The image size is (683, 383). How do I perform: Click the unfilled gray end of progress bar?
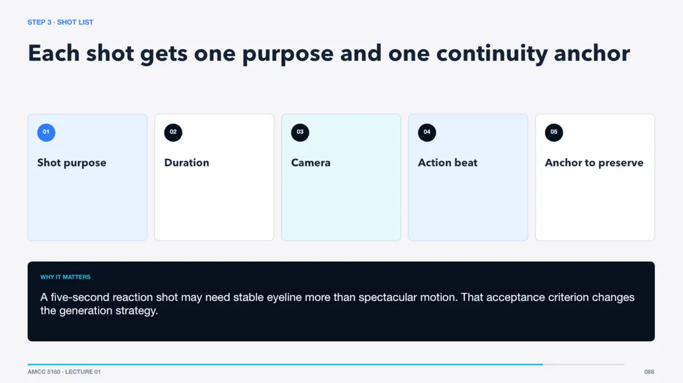584,364
